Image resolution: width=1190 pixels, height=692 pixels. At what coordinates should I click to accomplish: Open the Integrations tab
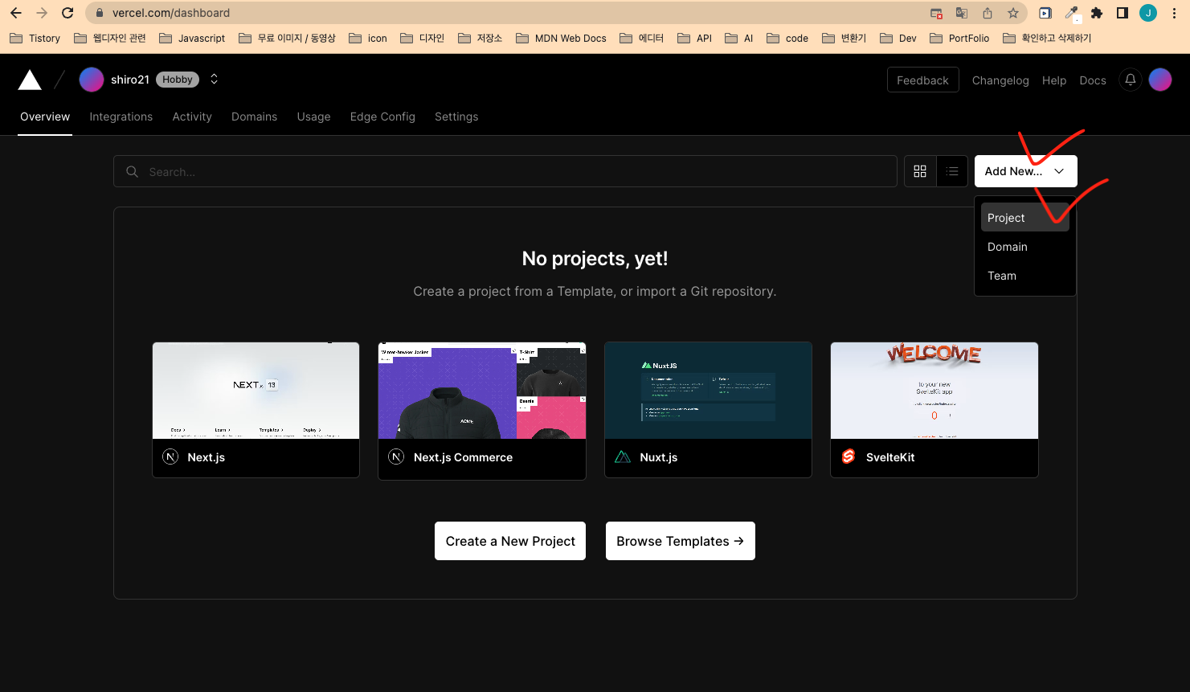coord(121,117)
